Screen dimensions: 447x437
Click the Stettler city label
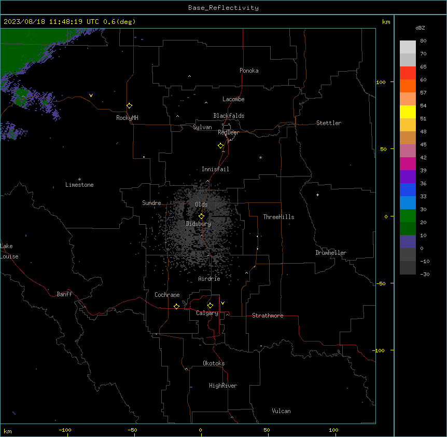coord(329,123)
